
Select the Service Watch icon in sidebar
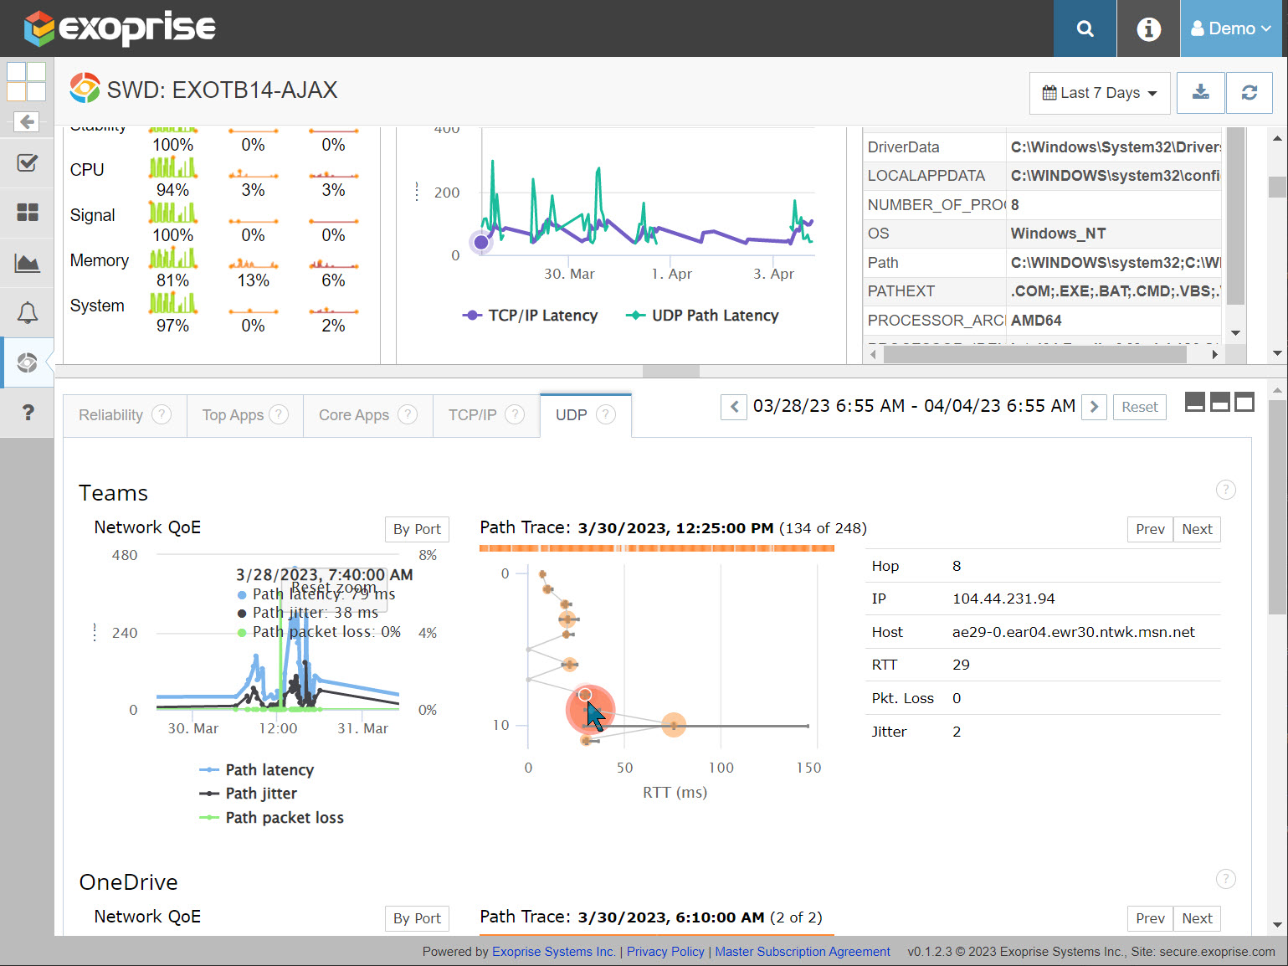(27, 362)
